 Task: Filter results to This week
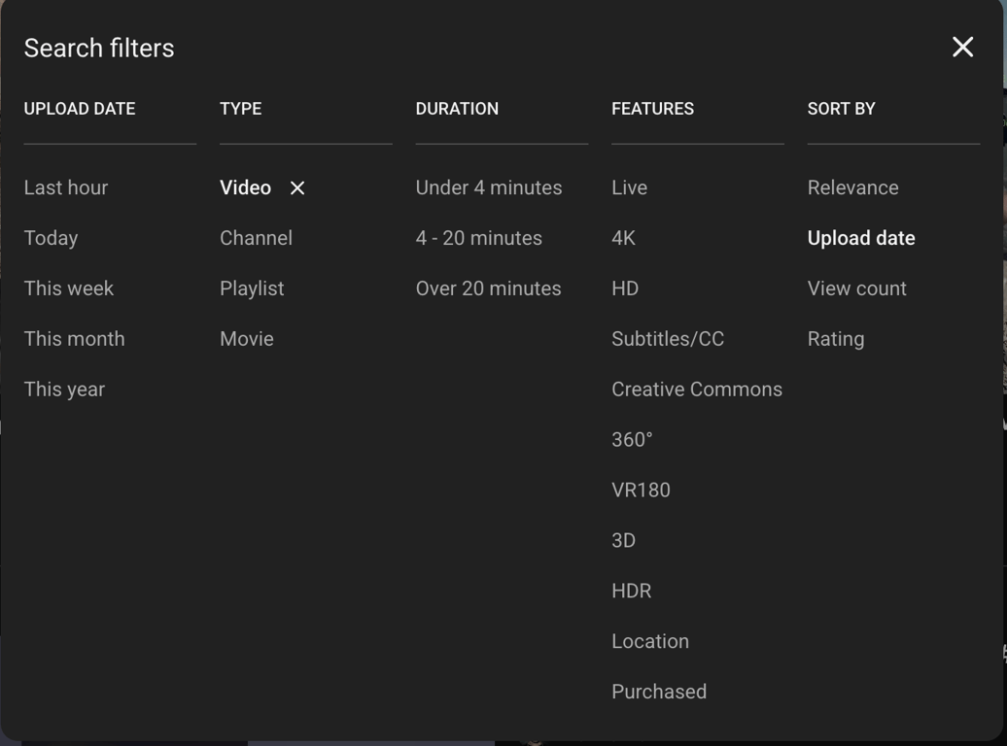pos(69,288)
